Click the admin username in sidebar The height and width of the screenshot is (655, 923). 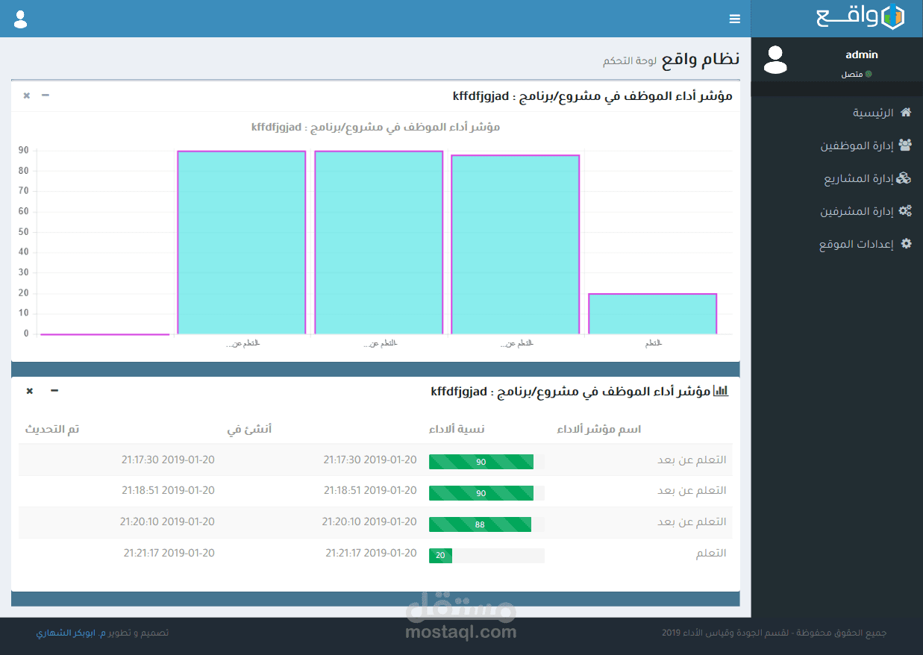coord(862,55)
